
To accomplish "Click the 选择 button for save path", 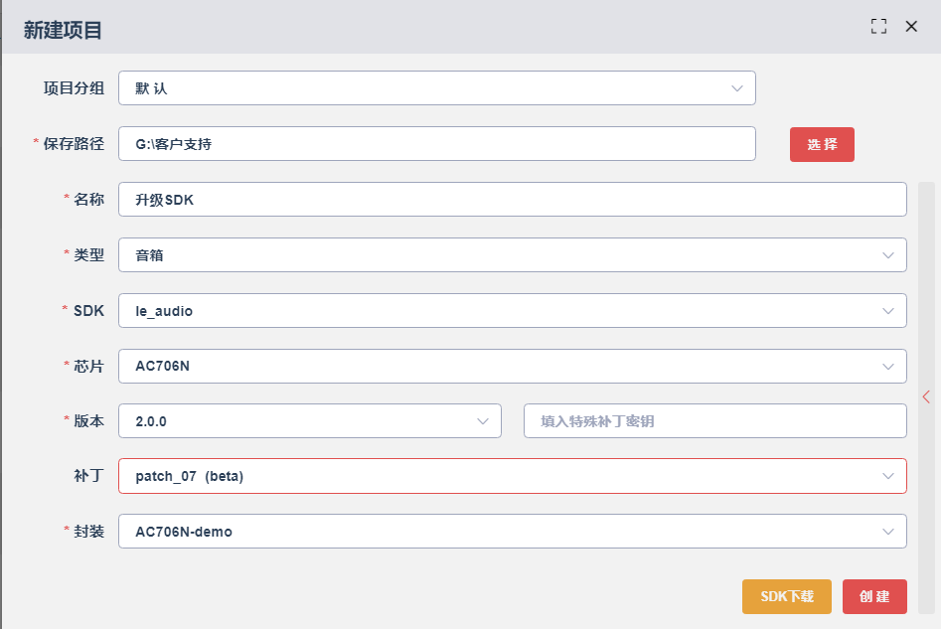I will pos(822,145).
